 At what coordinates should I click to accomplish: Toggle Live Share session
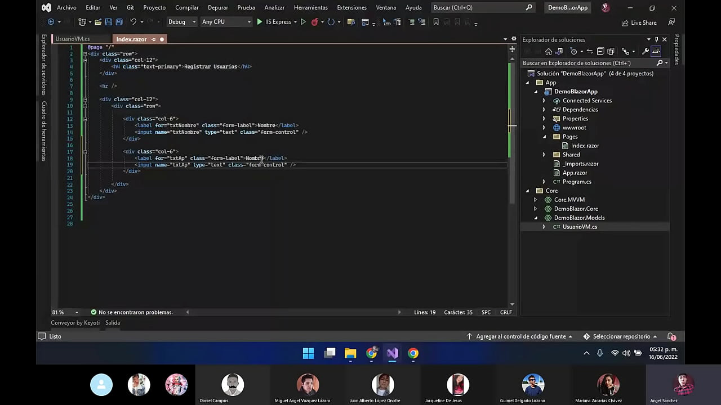pyautogui.click(x=639, y=22)
